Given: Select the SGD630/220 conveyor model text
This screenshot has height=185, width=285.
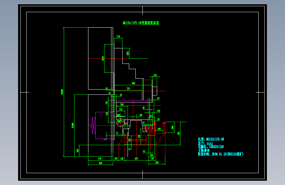Looking at the screenshot, I should (x=216, y=147).
